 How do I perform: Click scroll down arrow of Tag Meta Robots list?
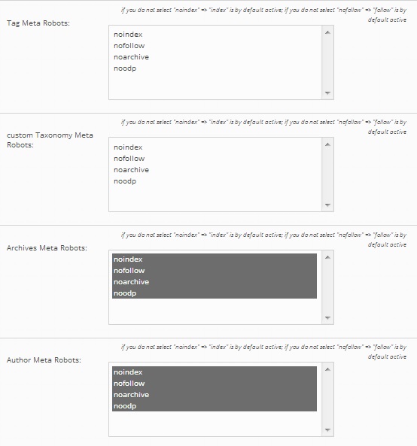pyautogui.click(x=327, y=93)
